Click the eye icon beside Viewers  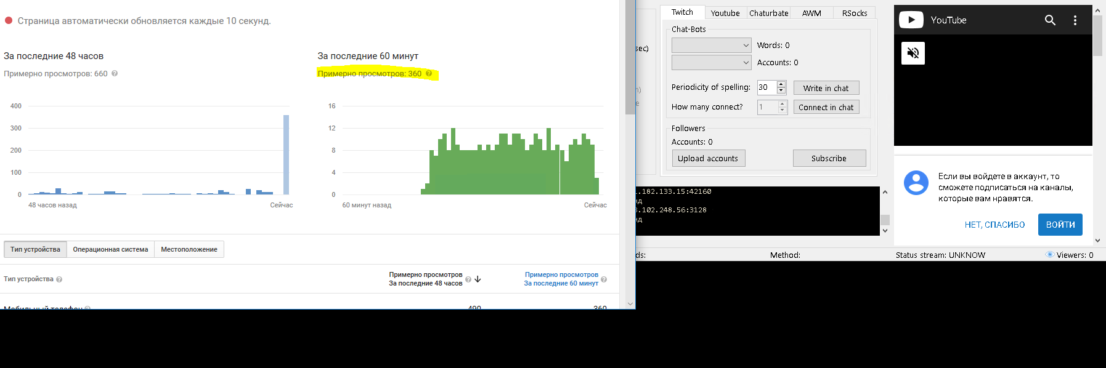coord(1049,255)
